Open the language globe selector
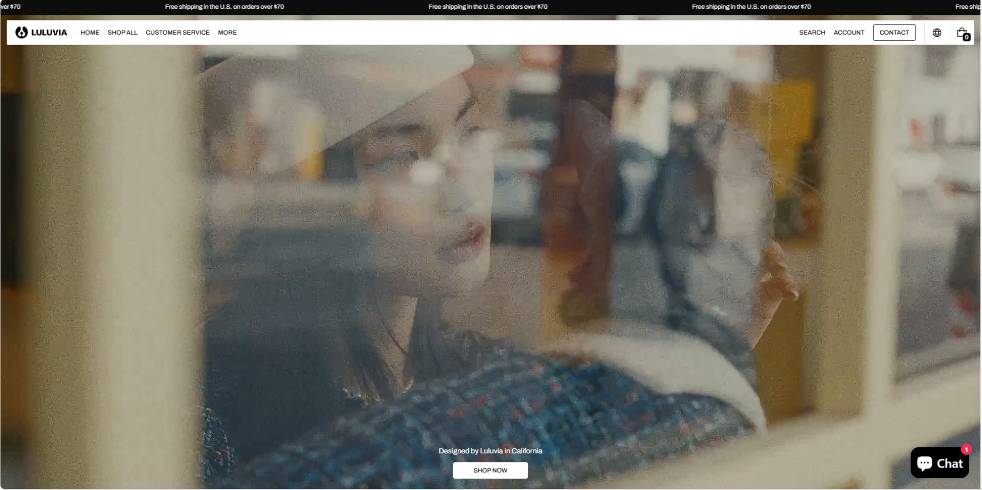 tap(937, 32)
